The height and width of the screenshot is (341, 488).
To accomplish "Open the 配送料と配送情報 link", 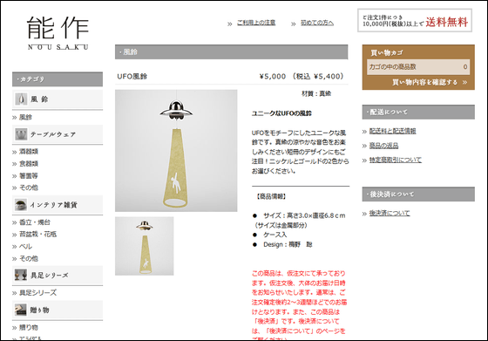I will click(392, 131).
